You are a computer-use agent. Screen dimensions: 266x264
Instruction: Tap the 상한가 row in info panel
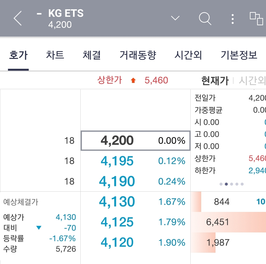(x=230, y=158)
